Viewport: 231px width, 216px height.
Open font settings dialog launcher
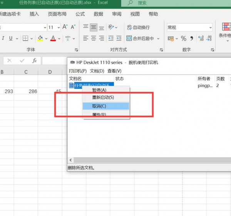(x=76, y=50)
